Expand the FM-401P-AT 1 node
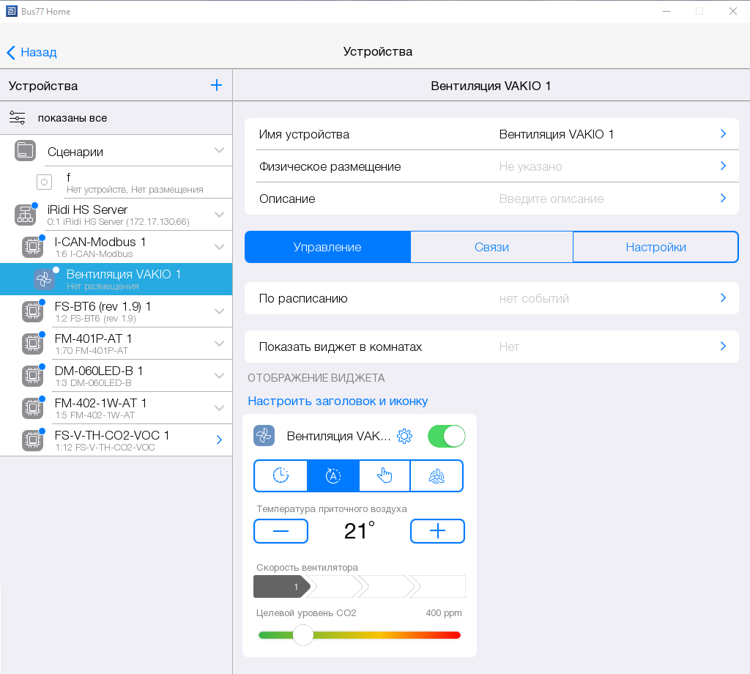Viewport: 750px width, 674px height. tap(219, 344)
